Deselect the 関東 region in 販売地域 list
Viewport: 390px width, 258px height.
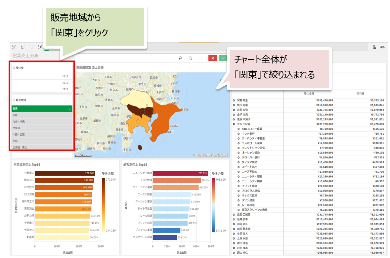pyautogui.click(x=42, y=108)
